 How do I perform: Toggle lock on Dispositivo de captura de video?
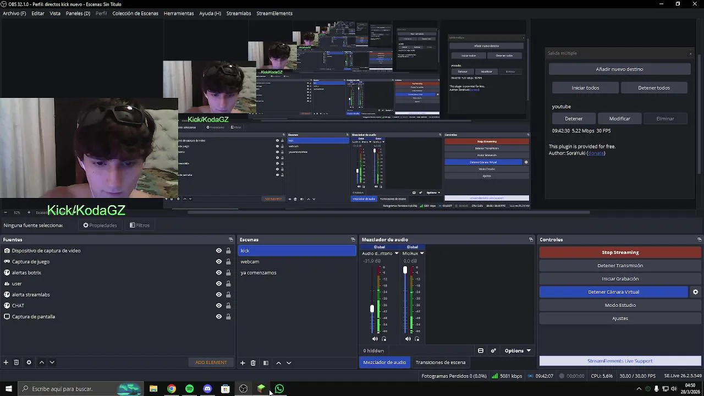(x=228, y=251)
